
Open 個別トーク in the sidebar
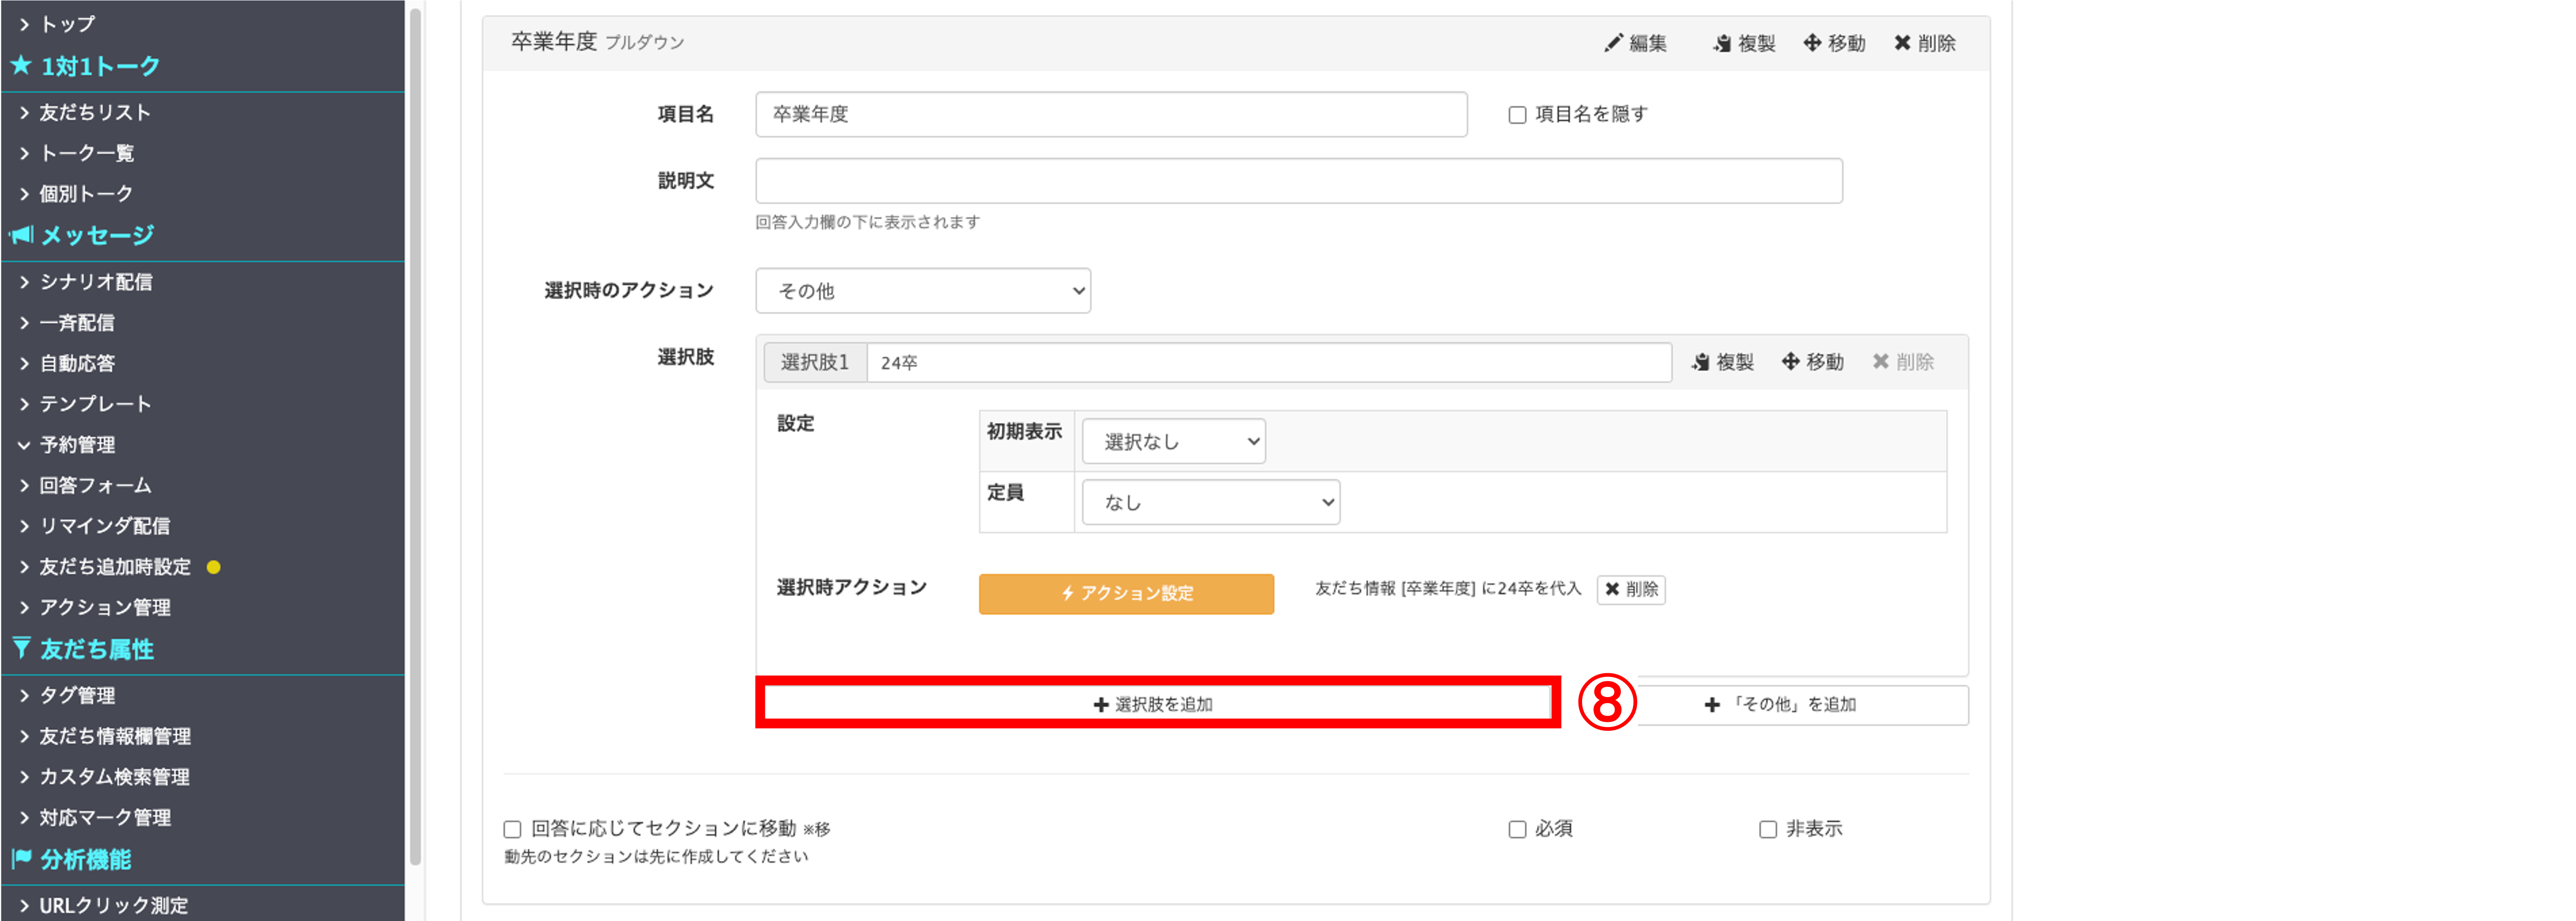[x=85, y=193]
